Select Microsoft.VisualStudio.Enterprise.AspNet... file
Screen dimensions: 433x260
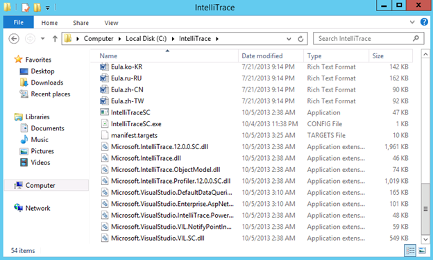tap(172, 204)
